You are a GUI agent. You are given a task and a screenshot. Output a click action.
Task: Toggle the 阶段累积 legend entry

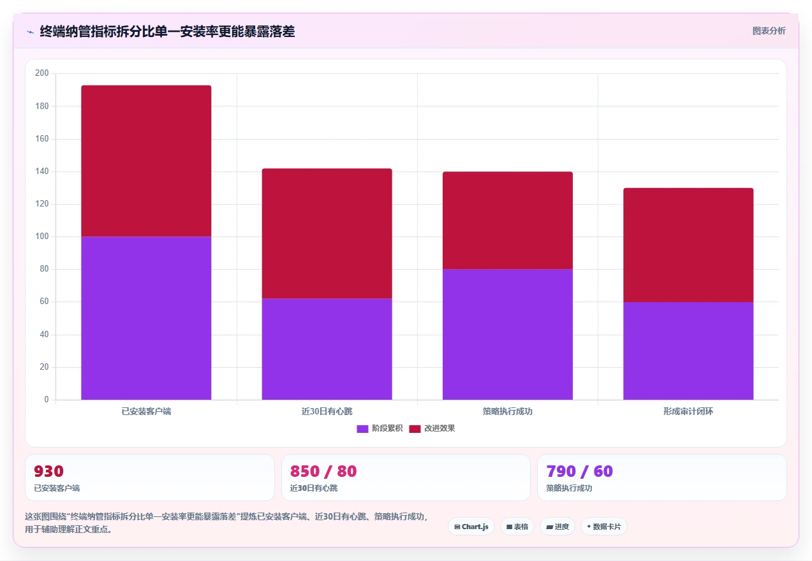pos(380,428)
